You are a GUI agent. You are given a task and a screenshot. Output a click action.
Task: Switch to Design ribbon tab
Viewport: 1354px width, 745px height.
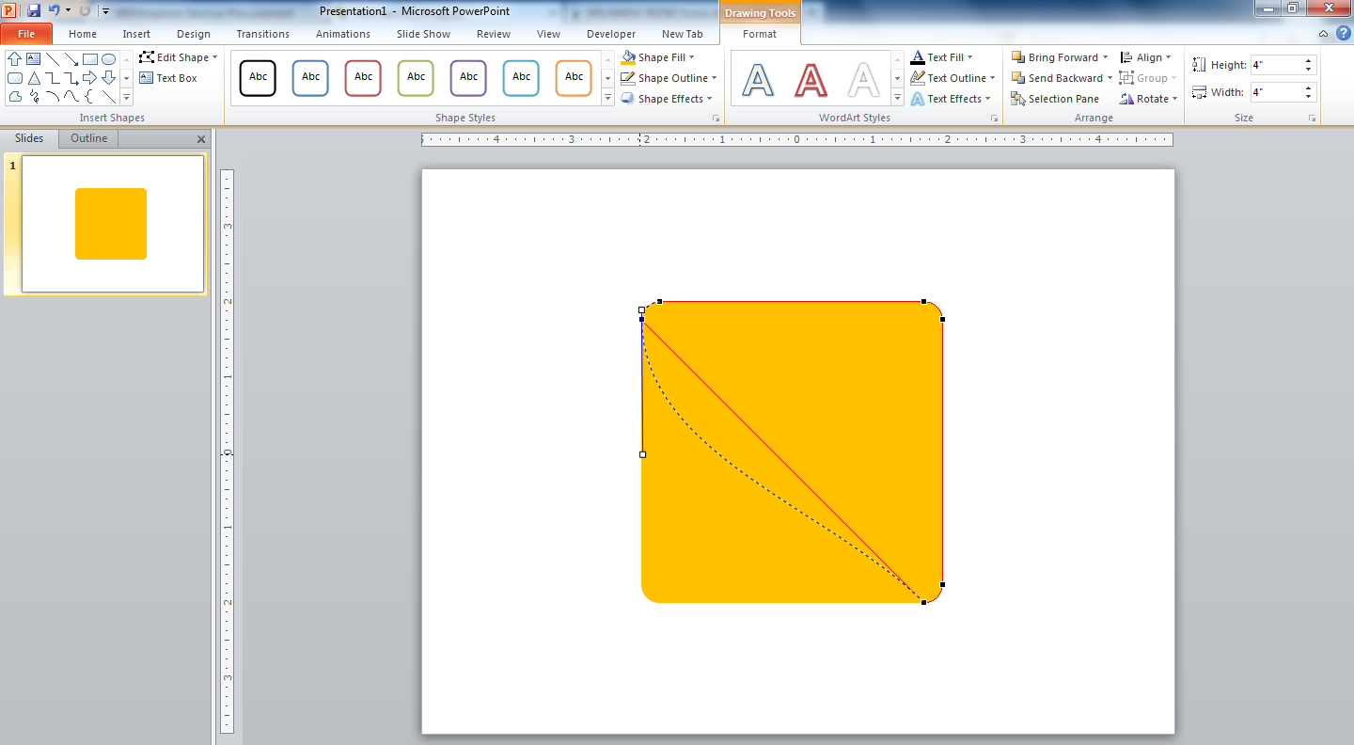coord(194,34)
